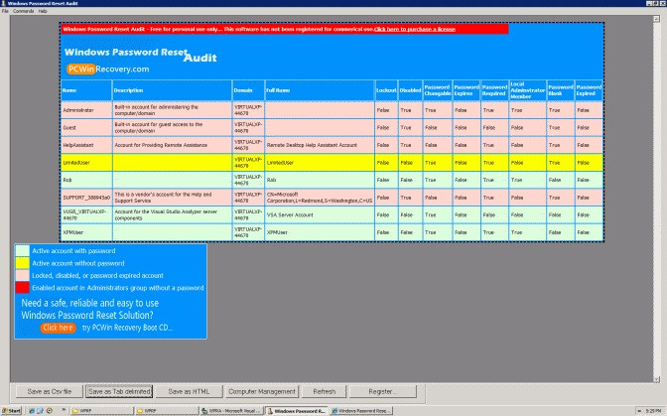Open the Commands menu
The height and width of the screenshot is (416, 667).
[x=23, y=11]
